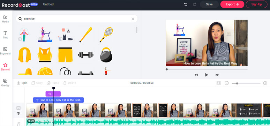Select the first video clip thumbnail
Viewport: 270px width, 126px height.
coord(39,110)
